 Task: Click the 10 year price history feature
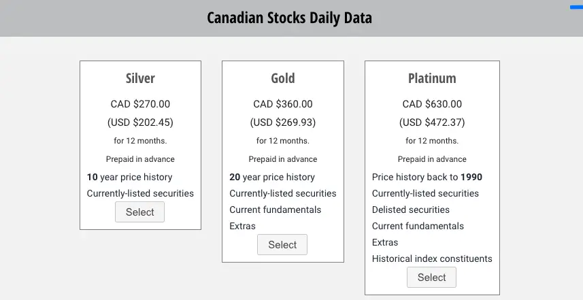129,178
